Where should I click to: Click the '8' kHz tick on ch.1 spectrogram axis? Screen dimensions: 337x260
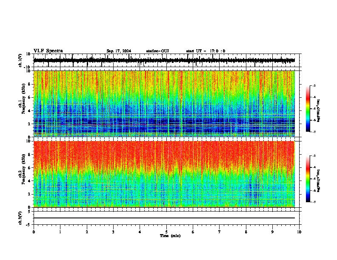[x=30, y=84]
